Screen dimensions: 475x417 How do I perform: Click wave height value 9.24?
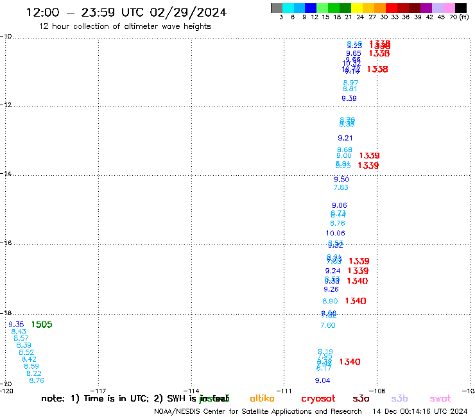[x=332, y=271]
